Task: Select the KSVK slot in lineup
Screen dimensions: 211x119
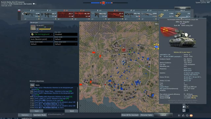Action: click(x=32, y=15)
